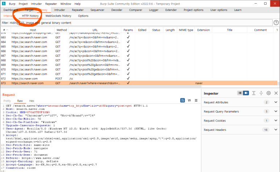Select history row 668 with post%20 query
Viewport: 280px width, 172px height.
pos(139,60)
